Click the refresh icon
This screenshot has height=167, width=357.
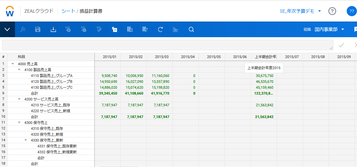coord(160,29)
